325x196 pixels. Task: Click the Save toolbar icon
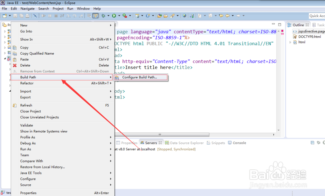point(15,16)
